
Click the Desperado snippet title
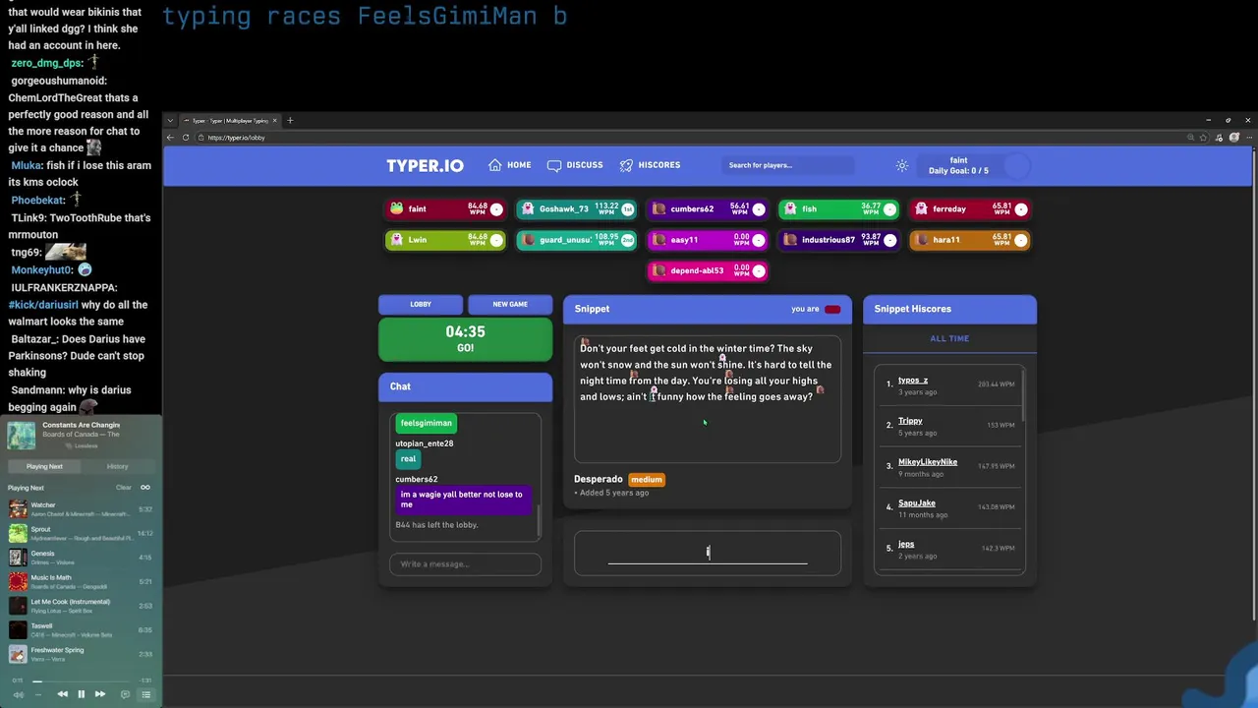click(599, 479)
